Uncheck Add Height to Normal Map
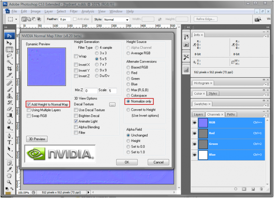This screenshot has width=274, height=198. pos(28,104)
